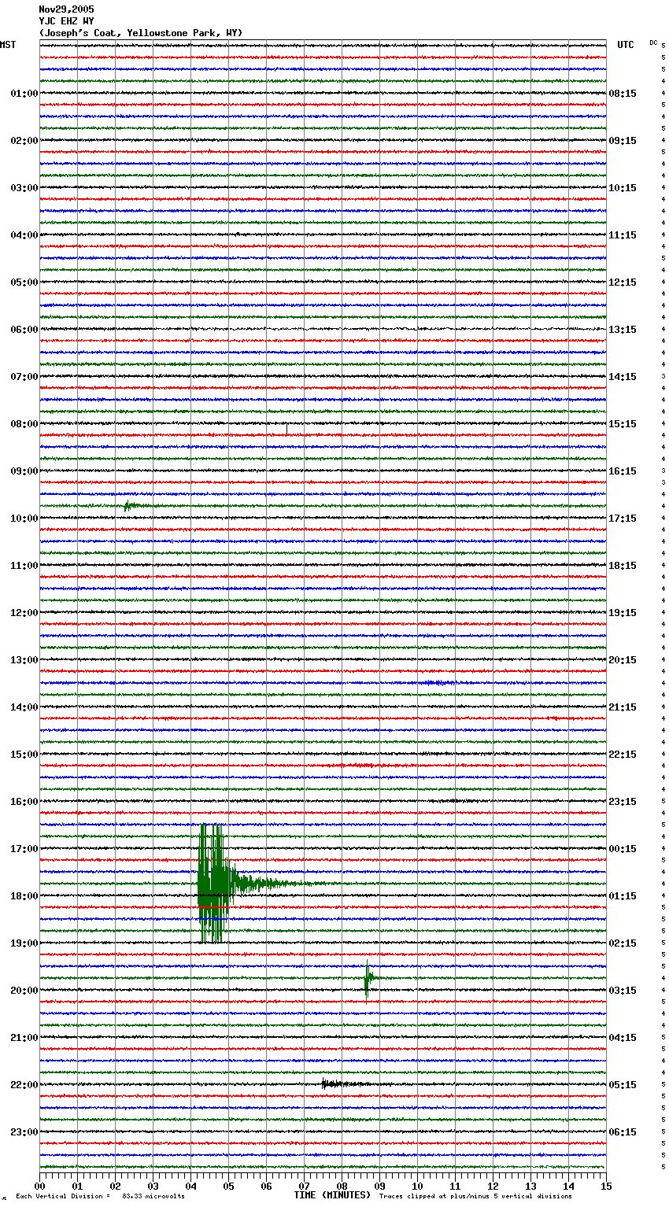The height and width of the screenshot is (1207, 669).
Task: Click the bottom axis minute tick '10'
Action: click(x=418, y=1187)
